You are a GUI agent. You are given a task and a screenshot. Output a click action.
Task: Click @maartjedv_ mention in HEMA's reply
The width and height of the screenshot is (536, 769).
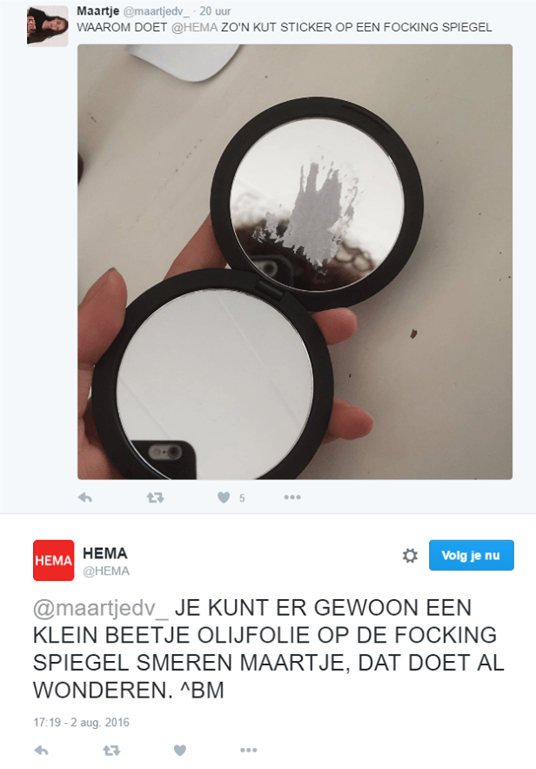[x=101, y=608]
